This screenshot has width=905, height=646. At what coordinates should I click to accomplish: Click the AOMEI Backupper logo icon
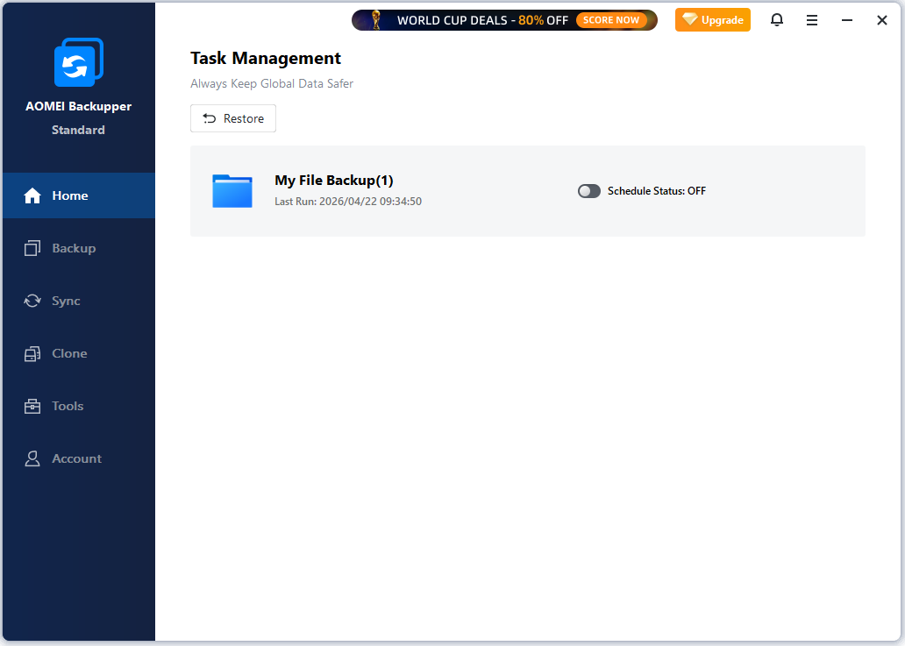point(79,62)
